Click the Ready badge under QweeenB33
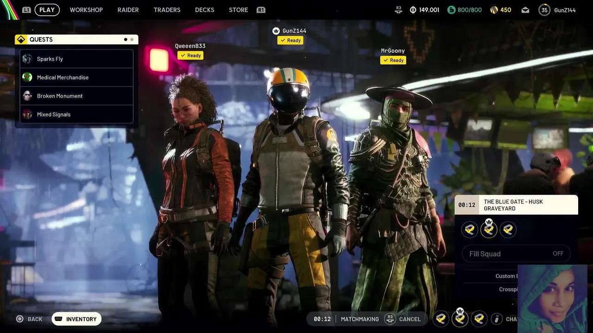 click(x=190, y=55)
